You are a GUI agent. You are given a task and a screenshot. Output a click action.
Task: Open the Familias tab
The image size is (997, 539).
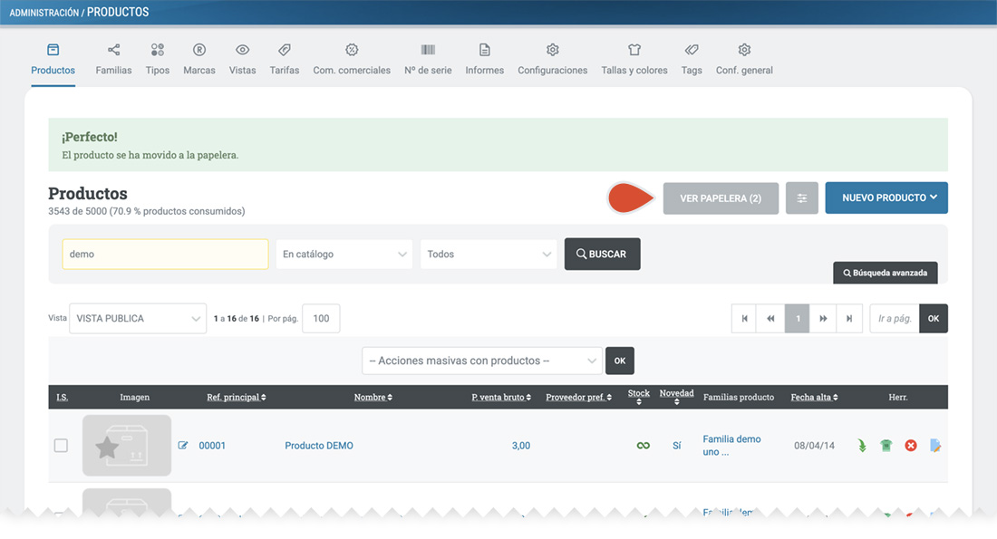114,59
